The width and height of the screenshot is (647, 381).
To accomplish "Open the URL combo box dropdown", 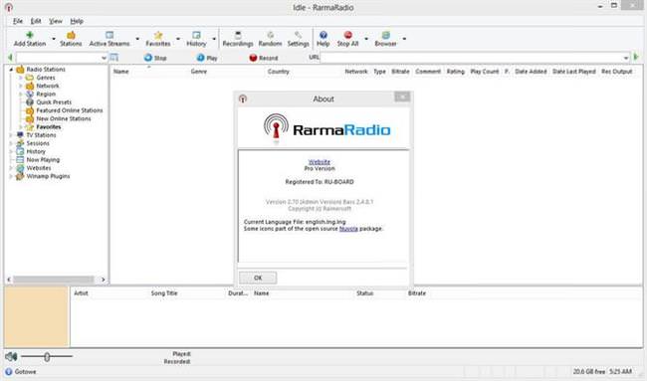I will click(x=626, y=58).
